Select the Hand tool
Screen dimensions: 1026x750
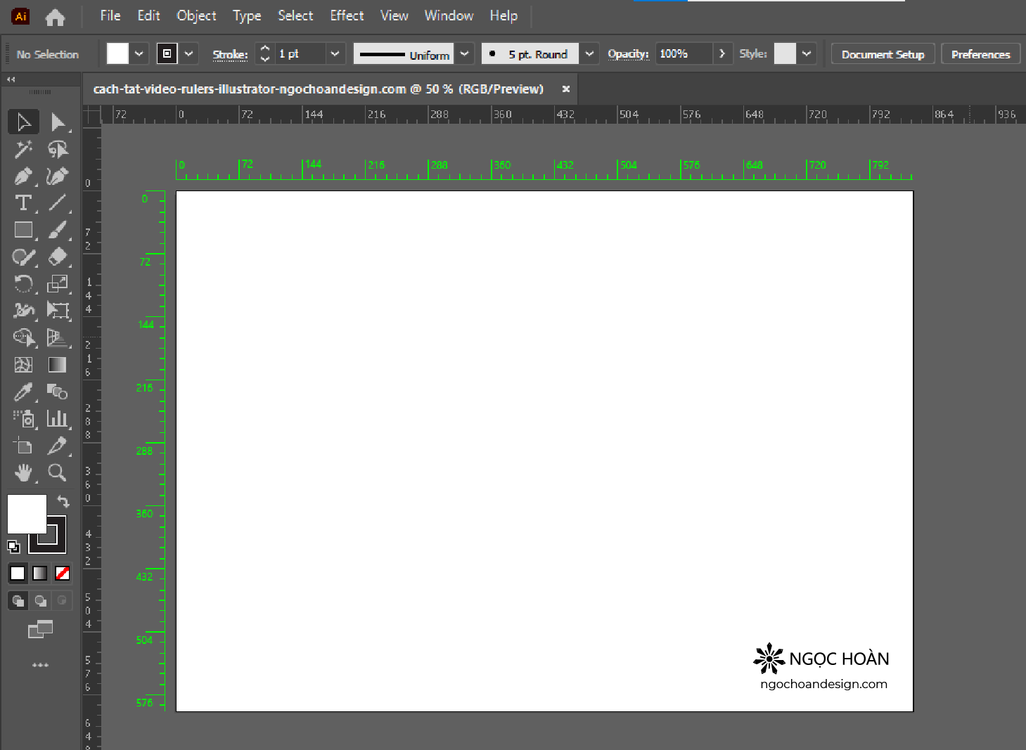[23, 473]
